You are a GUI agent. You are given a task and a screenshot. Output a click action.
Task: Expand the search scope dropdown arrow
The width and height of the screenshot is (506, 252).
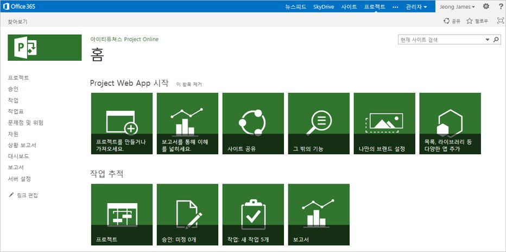(488, 40)
